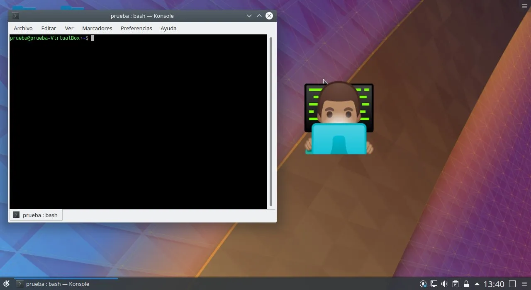Maximize the Konsole window
Viewport: 531px width, 290px height.
click(x=259, y=16)
